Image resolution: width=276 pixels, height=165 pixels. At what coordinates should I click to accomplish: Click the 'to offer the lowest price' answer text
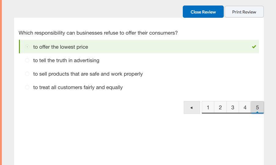point(61,47)
